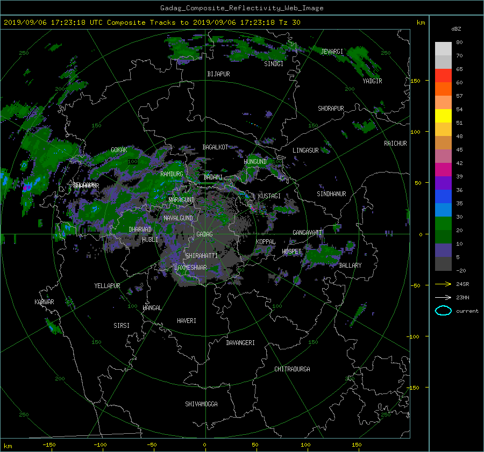Click the 0 km bottom axis tick label
Image resolution: width=484 pixels, height=452 pixels.
tap(204, 445)
